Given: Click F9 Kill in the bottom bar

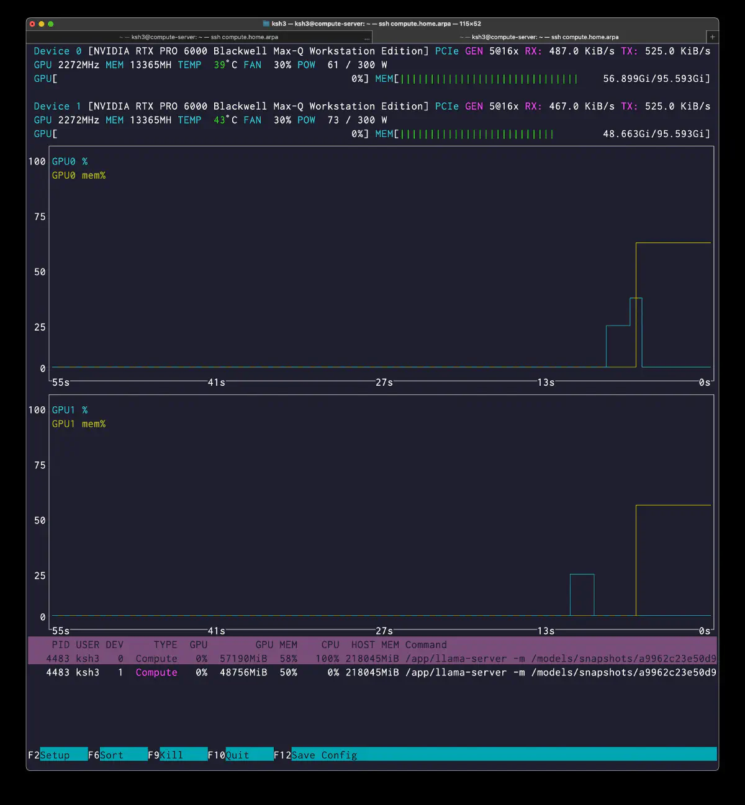Looking at the screenshot, I should [x=178, y=755].
